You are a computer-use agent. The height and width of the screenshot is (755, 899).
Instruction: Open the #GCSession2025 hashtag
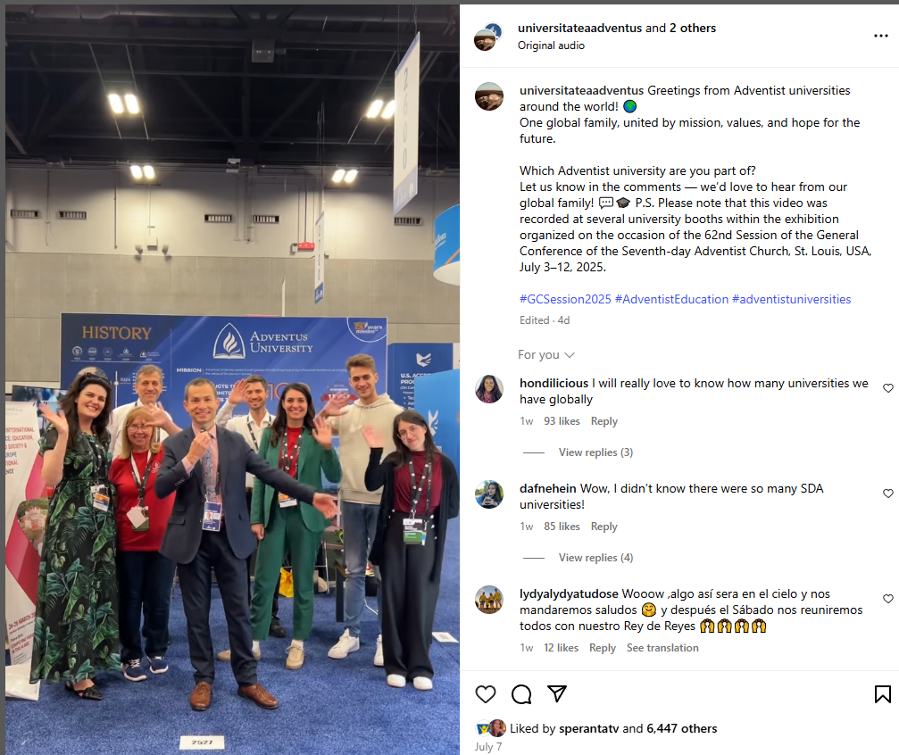pyautogui.click(x=565, y=299)
